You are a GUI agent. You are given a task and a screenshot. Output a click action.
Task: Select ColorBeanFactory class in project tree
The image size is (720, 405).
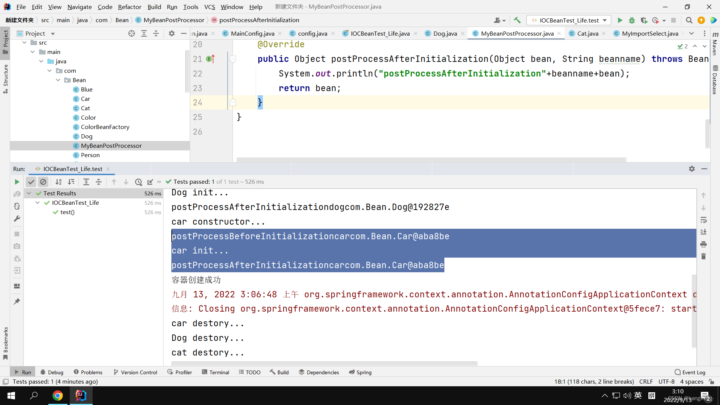coord(105,127)
